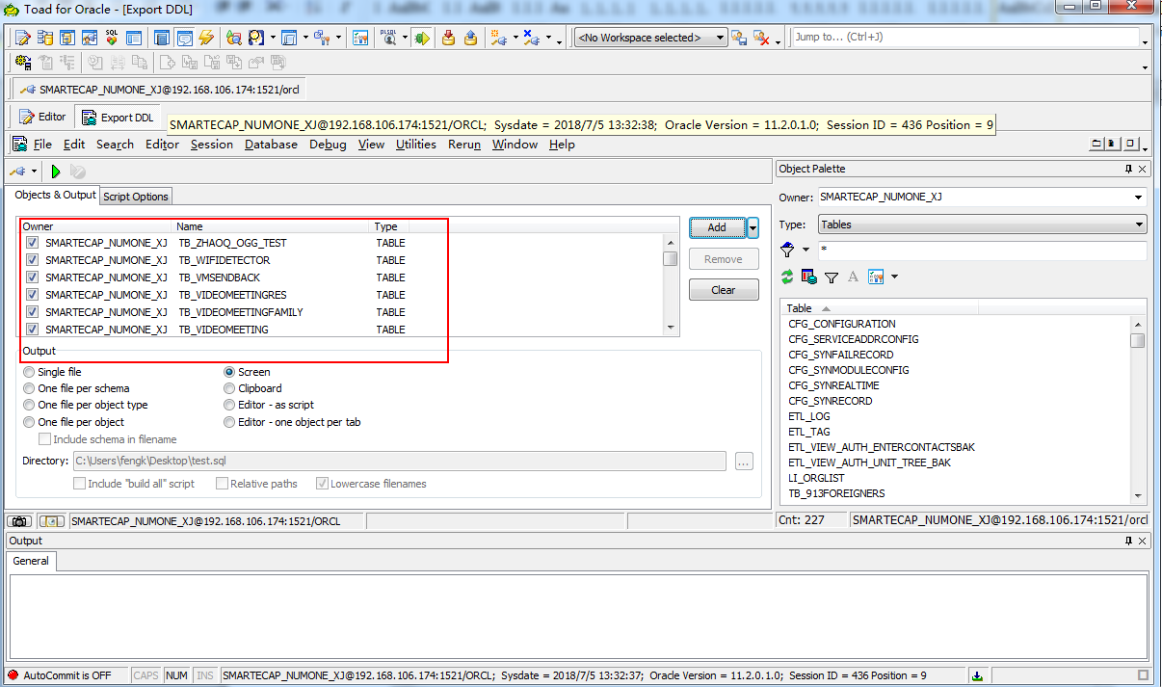
Task: Click the green run arrow in main toolbar
Action: 422,38
